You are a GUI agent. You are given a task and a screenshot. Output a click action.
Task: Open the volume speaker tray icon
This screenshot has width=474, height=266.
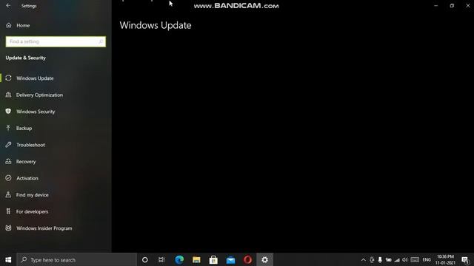(x=405, y=260)
